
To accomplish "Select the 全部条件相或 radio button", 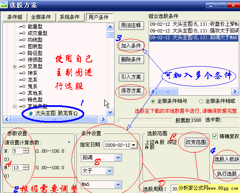I will [201, 101].
